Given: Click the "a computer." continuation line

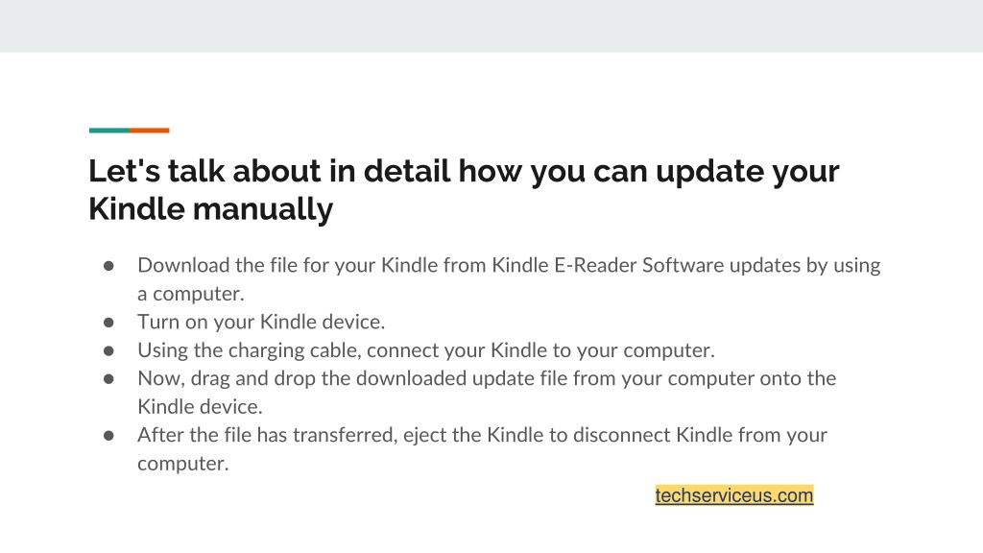Looking at the screenshot, I should click(191, 294).
